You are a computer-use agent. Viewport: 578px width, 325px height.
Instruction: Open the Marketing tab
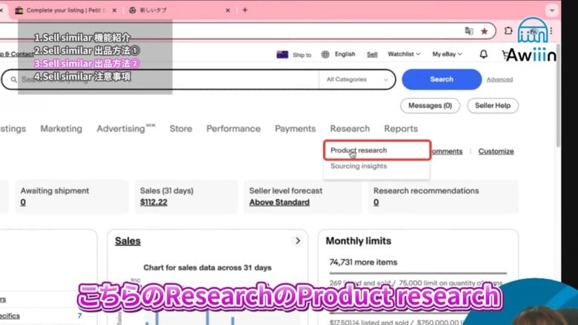coord(62,129)
